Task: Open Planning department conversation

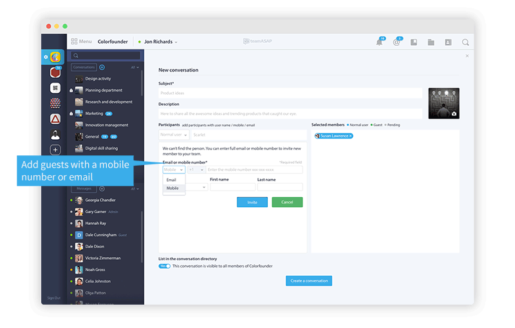Action: 105,90
